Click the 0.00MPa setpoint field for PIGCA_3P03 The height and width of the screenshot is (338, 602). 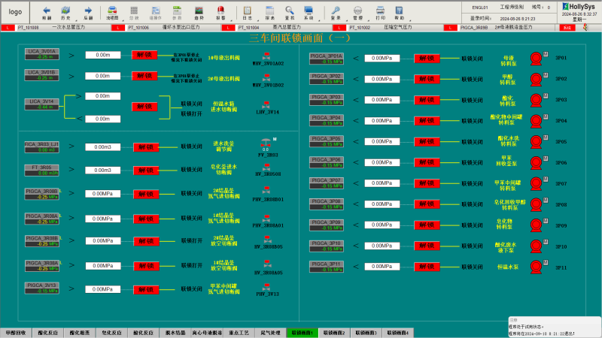pos(382,100)
